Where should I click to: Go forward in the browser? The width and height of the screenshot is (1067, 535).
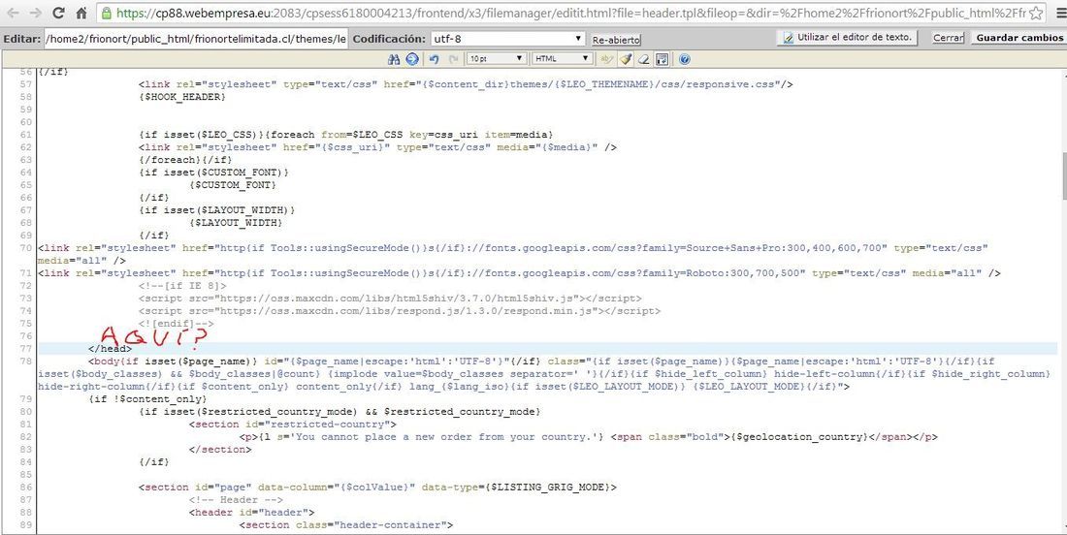click(36, 13)
